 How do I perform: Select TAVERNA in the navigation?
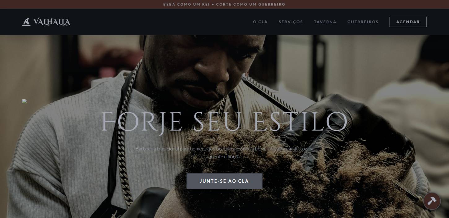coord(325,22)
